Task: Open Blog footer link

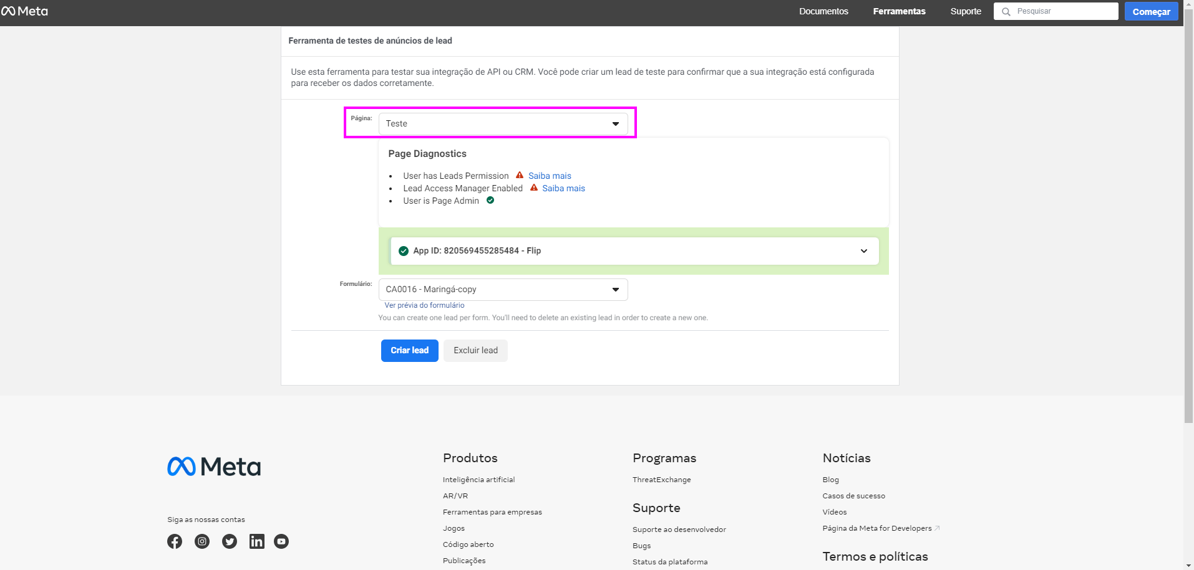Action: [x=830, y=480]
